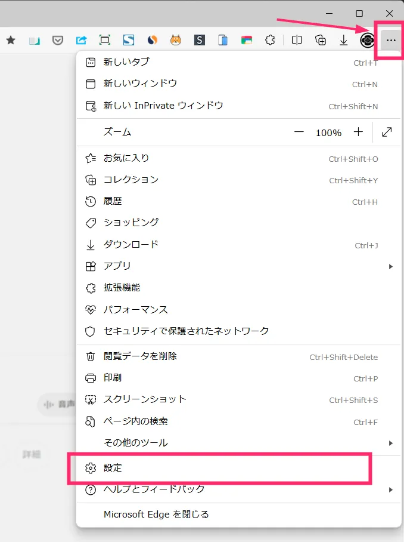This screenshot has height=542, width=404.
Task: Select 閲覧データを削除 menu item
Action: pyautogui.click(x=238, y=356)
